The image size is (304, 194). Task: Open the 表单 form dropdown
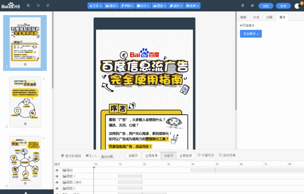click(192, 6)
